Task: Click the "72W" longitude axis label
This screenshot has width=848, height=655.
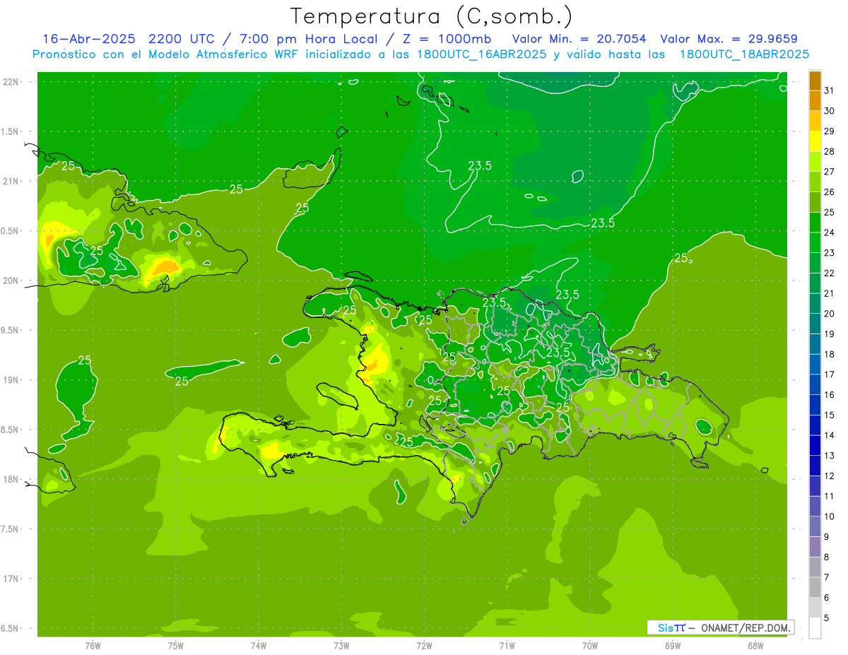Action: pyautogui.click(x=424, y=646)
